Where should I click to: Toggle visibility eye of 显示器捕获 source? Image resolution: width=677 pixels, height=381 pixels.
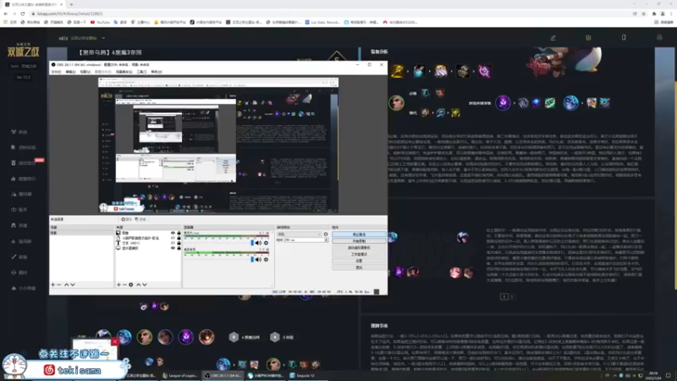point(173,248)
